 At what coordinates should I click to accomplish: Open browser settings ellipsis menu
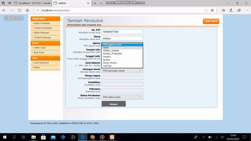247,10
